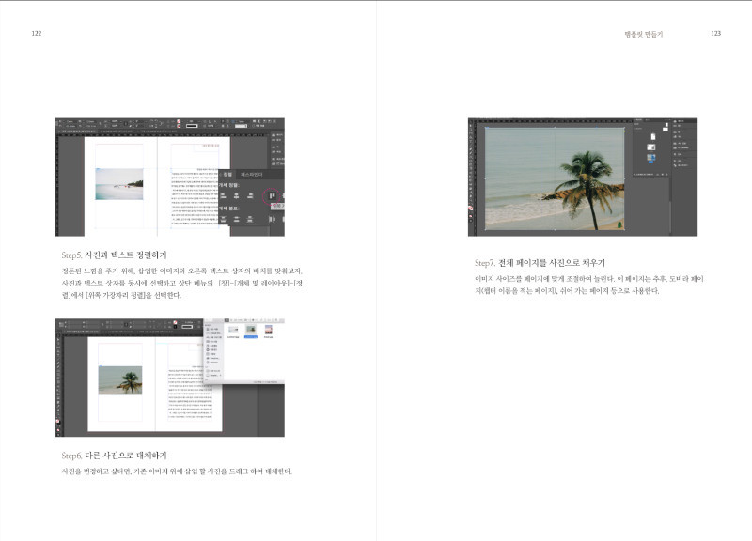The width and height of the screenshot is (752, 541).
Task: Click palm tree image in Step6 layout
Action: click(x=120, y=379)
